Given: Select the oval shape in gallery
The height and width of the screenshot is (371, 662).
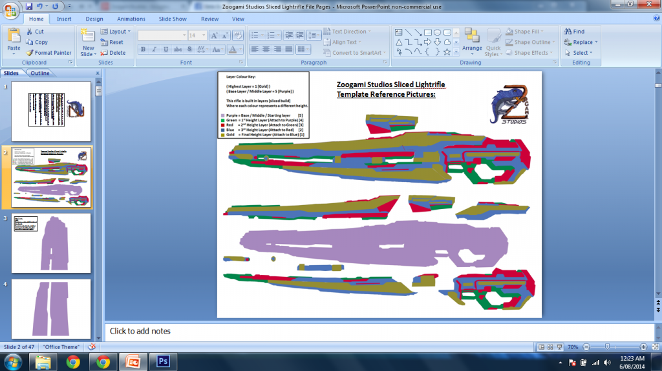Looking at the screenshot, I should tap(438, 32).
